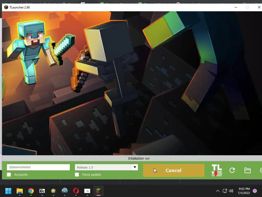The image size is (262, 197).
Task: Click the username field ddaeerwdeded
Action: [x=38, y=167]
